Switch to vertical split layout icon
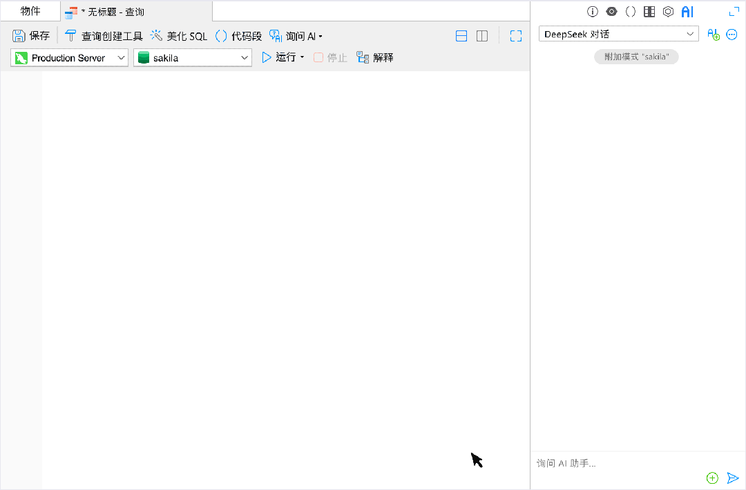746x490 pixels. [x=482, y=36]
